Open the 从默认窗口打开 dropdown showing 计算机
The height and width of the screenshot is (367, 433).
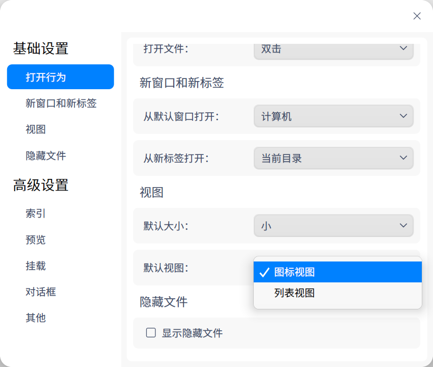click(x=333, y=117)
